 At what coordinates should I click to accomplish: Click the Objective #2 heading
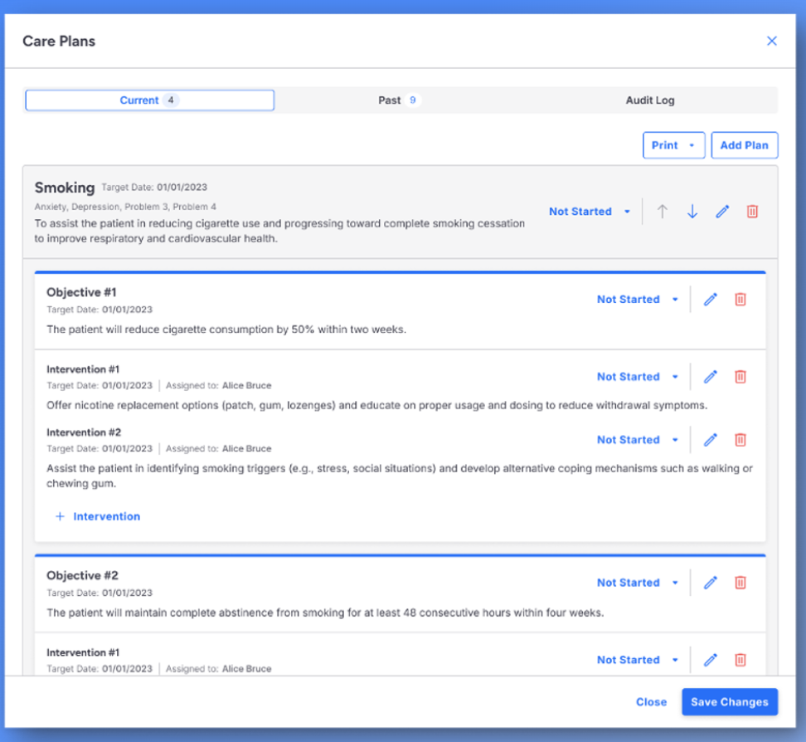pyautogui.click(x=82, y=575)
